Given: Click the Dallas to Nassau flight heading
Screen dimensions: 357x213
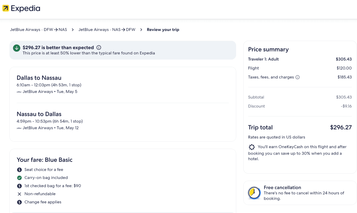Looking at the screenshot, I should tap(39, 78).
